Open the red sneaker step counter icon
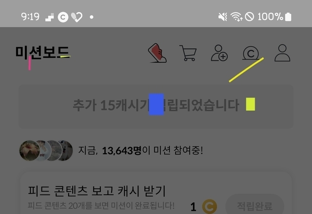The height and width of the screenshot is (214, 312). click(x=157, y=53)
